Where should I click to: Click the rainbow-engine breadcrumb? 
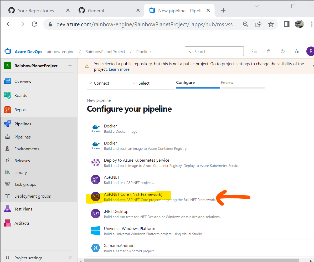60,52
